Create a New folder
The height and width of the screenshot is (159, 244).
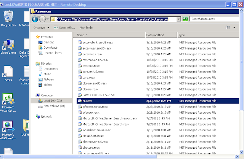[x=87, y=28]
